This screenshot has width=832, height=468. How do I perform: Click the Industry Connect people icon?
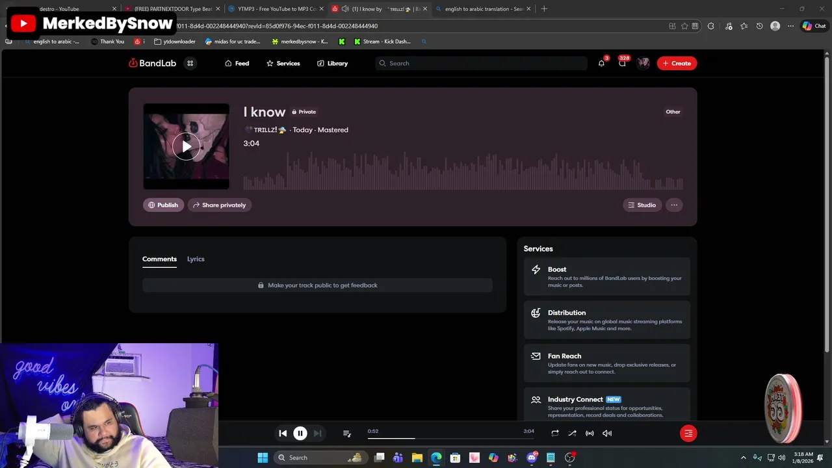(536, 400)
